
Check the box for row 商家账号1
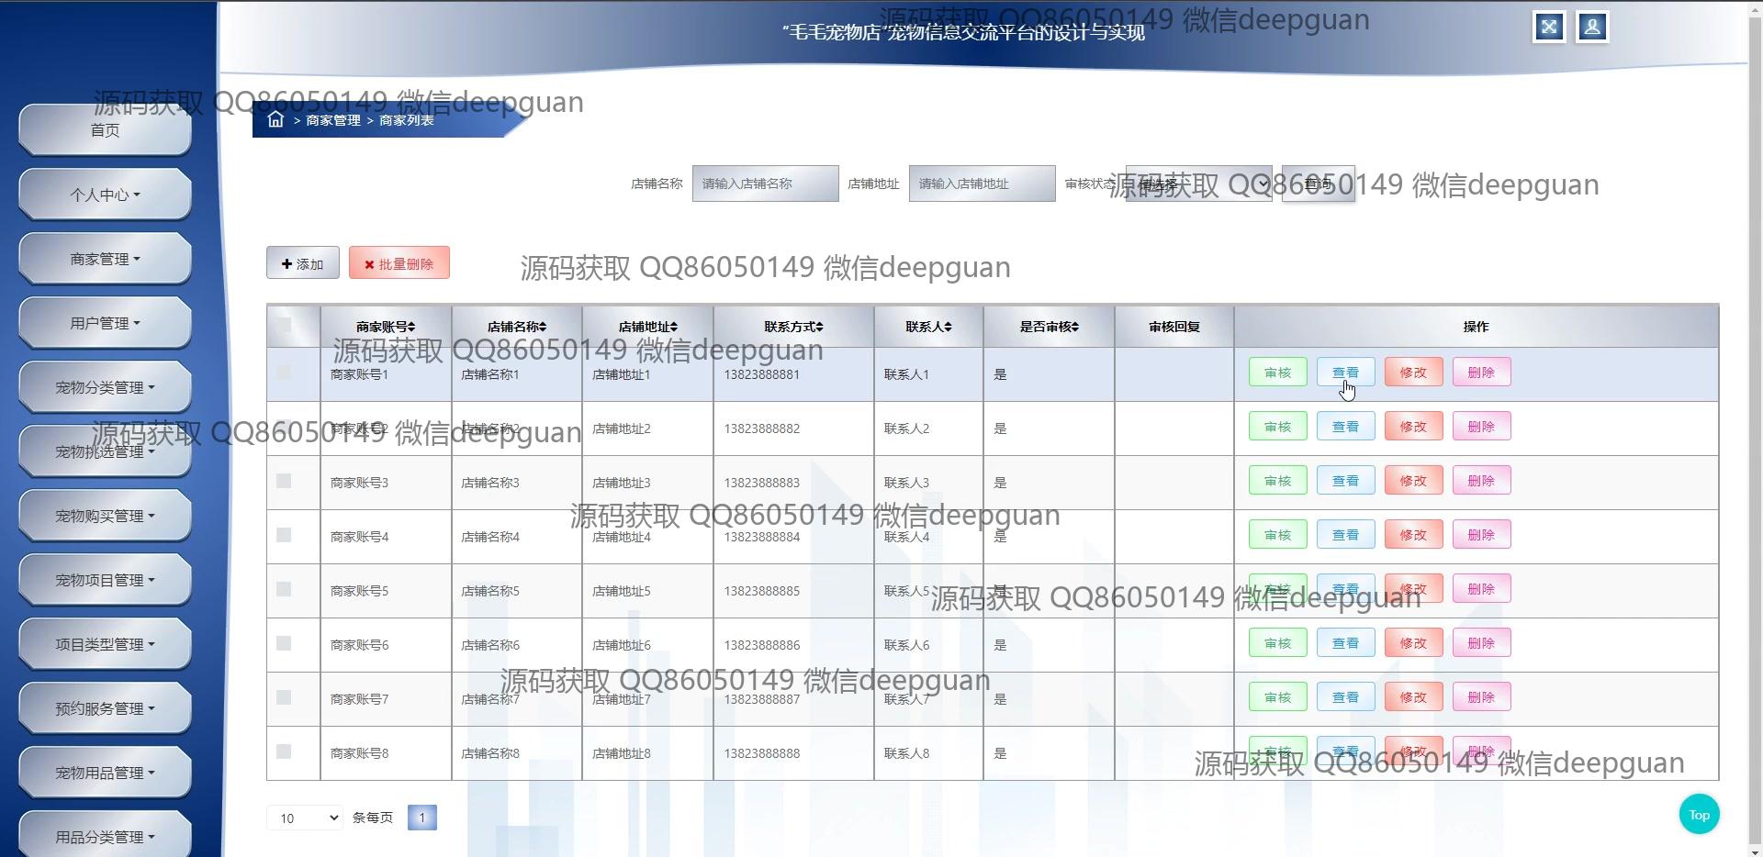tap(284, 373)
